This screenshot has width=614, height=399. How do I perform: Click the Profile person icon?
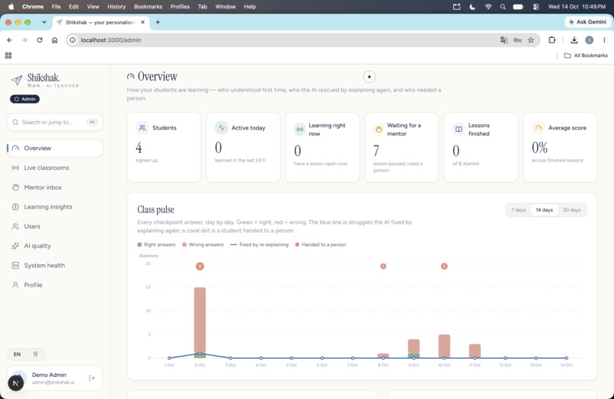[15, 285]
